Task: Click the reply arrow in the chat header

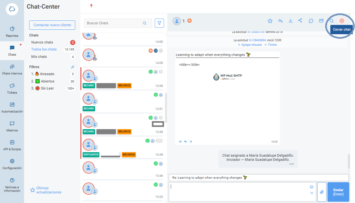Action: pos(280,21)
